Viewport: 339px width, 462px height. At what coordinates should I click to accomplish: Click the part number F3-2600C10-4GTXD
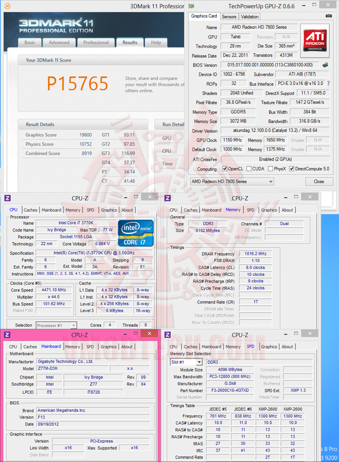point(230,390)
